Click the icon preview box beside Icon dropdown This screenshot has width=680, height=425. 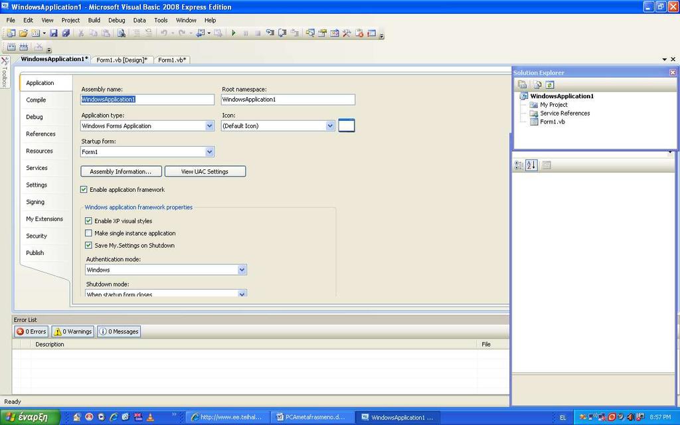click(347, 126)
